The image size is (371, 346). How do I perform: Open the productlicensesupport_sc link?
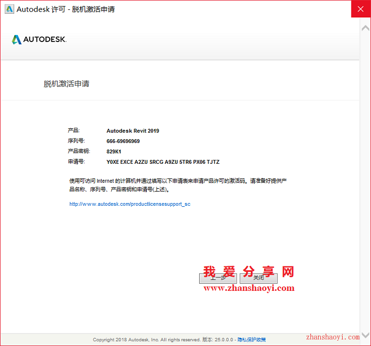click(130, 204)
